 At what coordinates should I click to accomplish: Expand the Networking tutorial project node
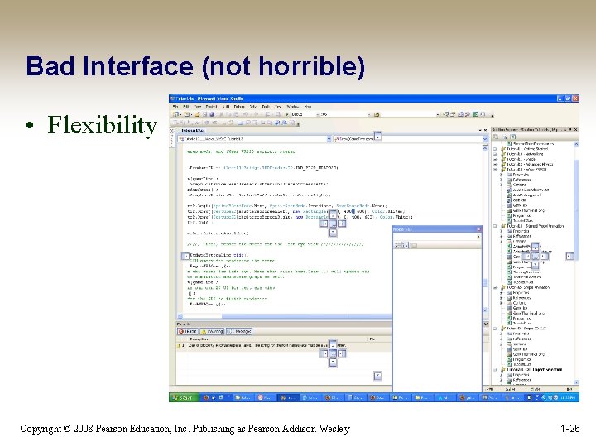tap(495, 154)
